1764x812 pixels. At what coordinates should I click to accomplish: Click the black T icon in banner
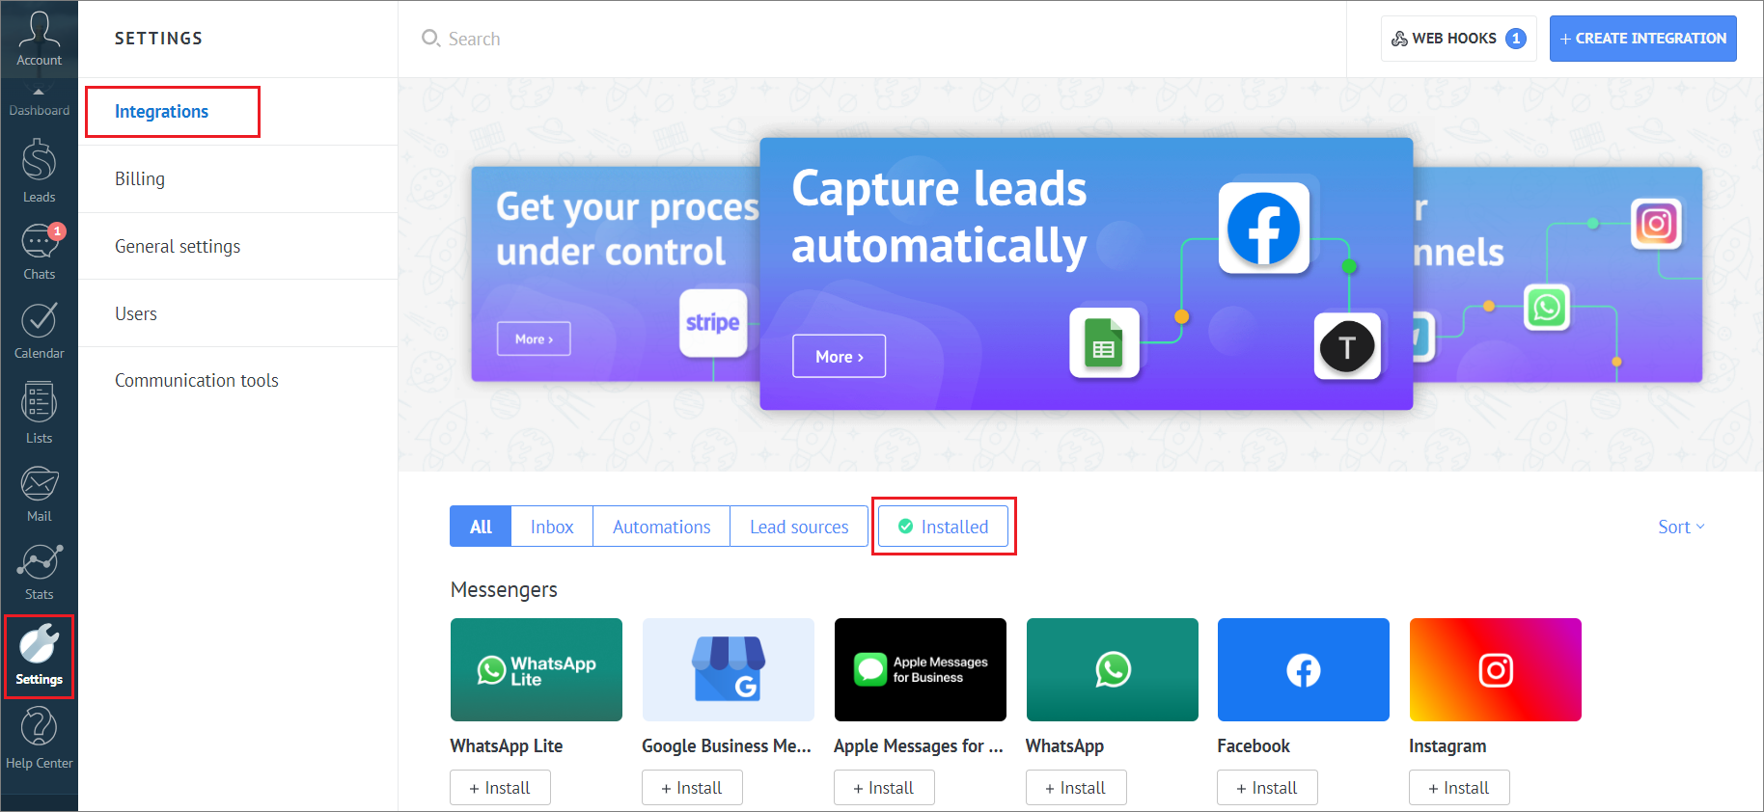[x=1347, y=346]
